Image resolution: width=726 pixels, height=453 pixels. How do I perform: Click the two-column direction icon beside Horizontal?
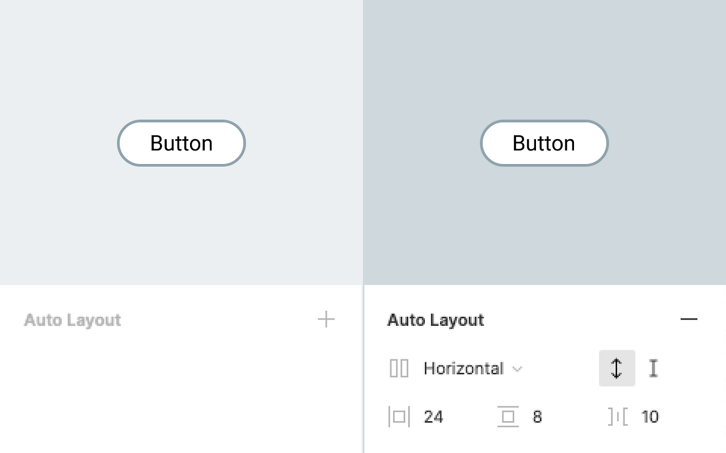399,368
